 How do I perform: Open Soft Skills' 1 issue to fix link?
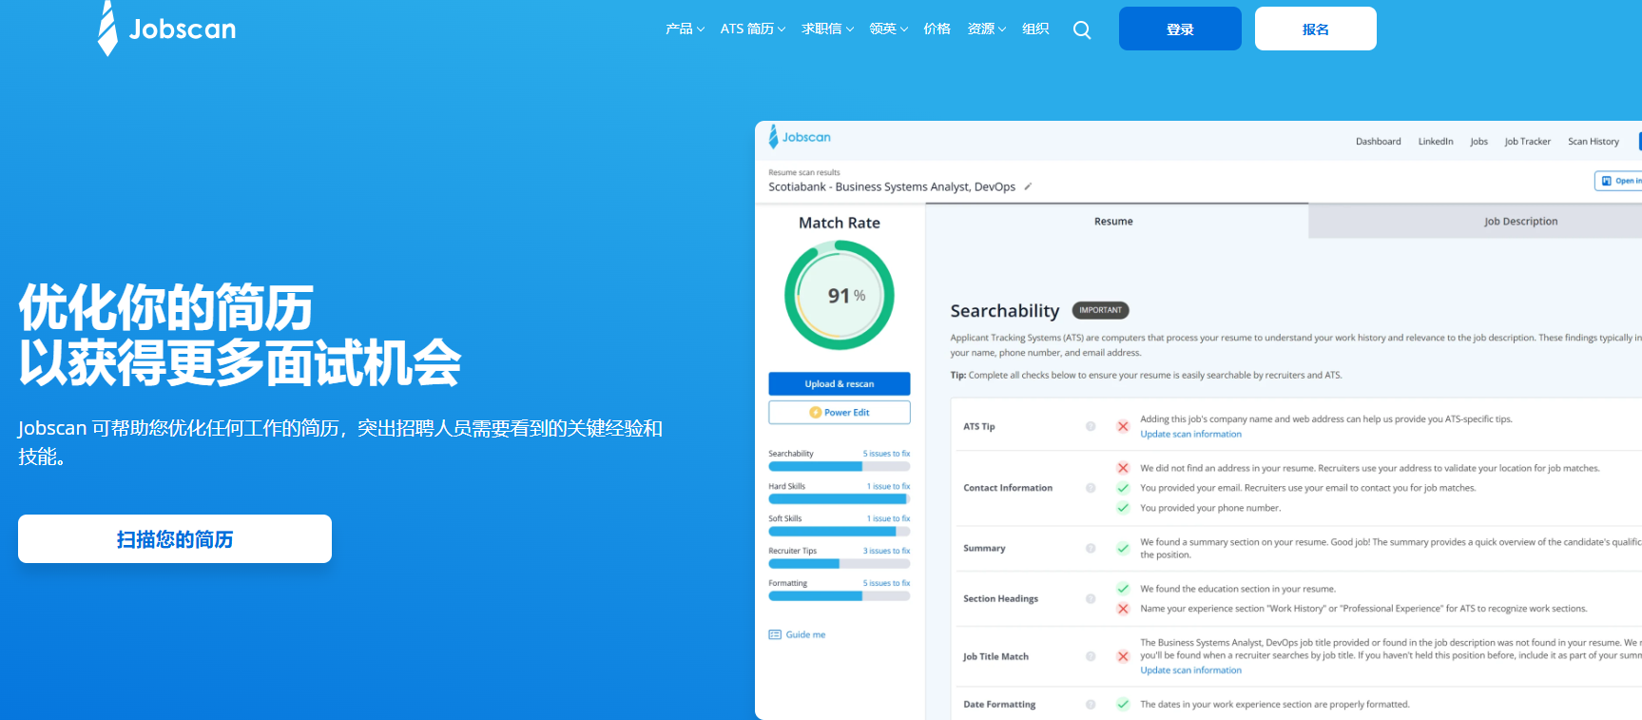click(888, 518)
